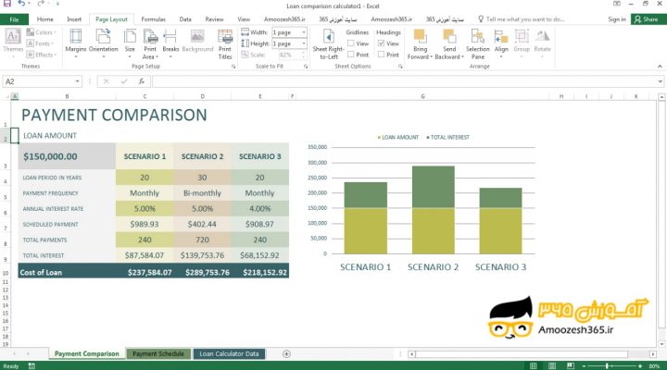
Task: Save the workbook with the Save icon
Action: [x=7, y=4]
